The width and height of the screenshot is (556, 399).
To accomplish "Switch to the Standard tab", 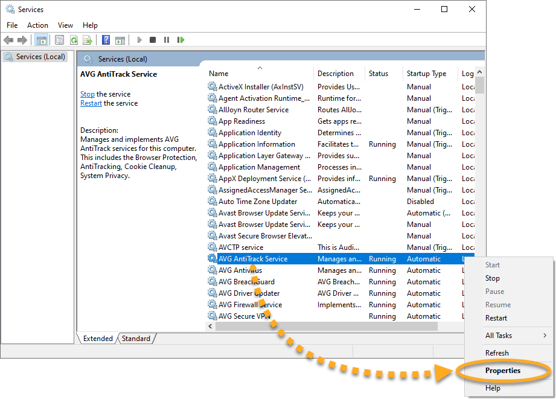I will (x=136, y=339).
